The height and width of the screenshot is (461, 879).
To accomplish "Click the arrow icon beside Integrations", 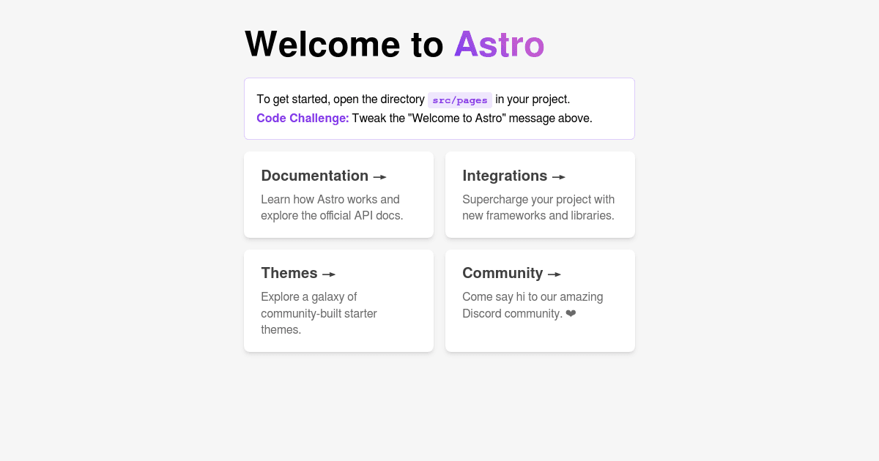I will point(558,176).
